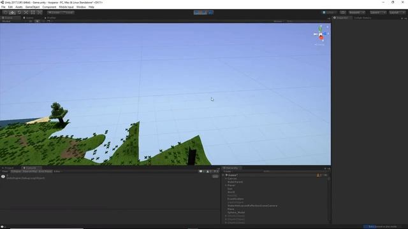Expand the Player object in Hierarchy

tap(226, 185)
